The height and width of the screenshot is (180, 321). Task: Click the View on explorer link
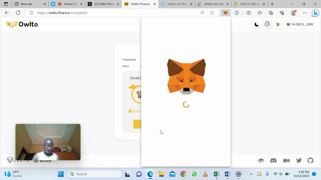click(x=136, y=111)
